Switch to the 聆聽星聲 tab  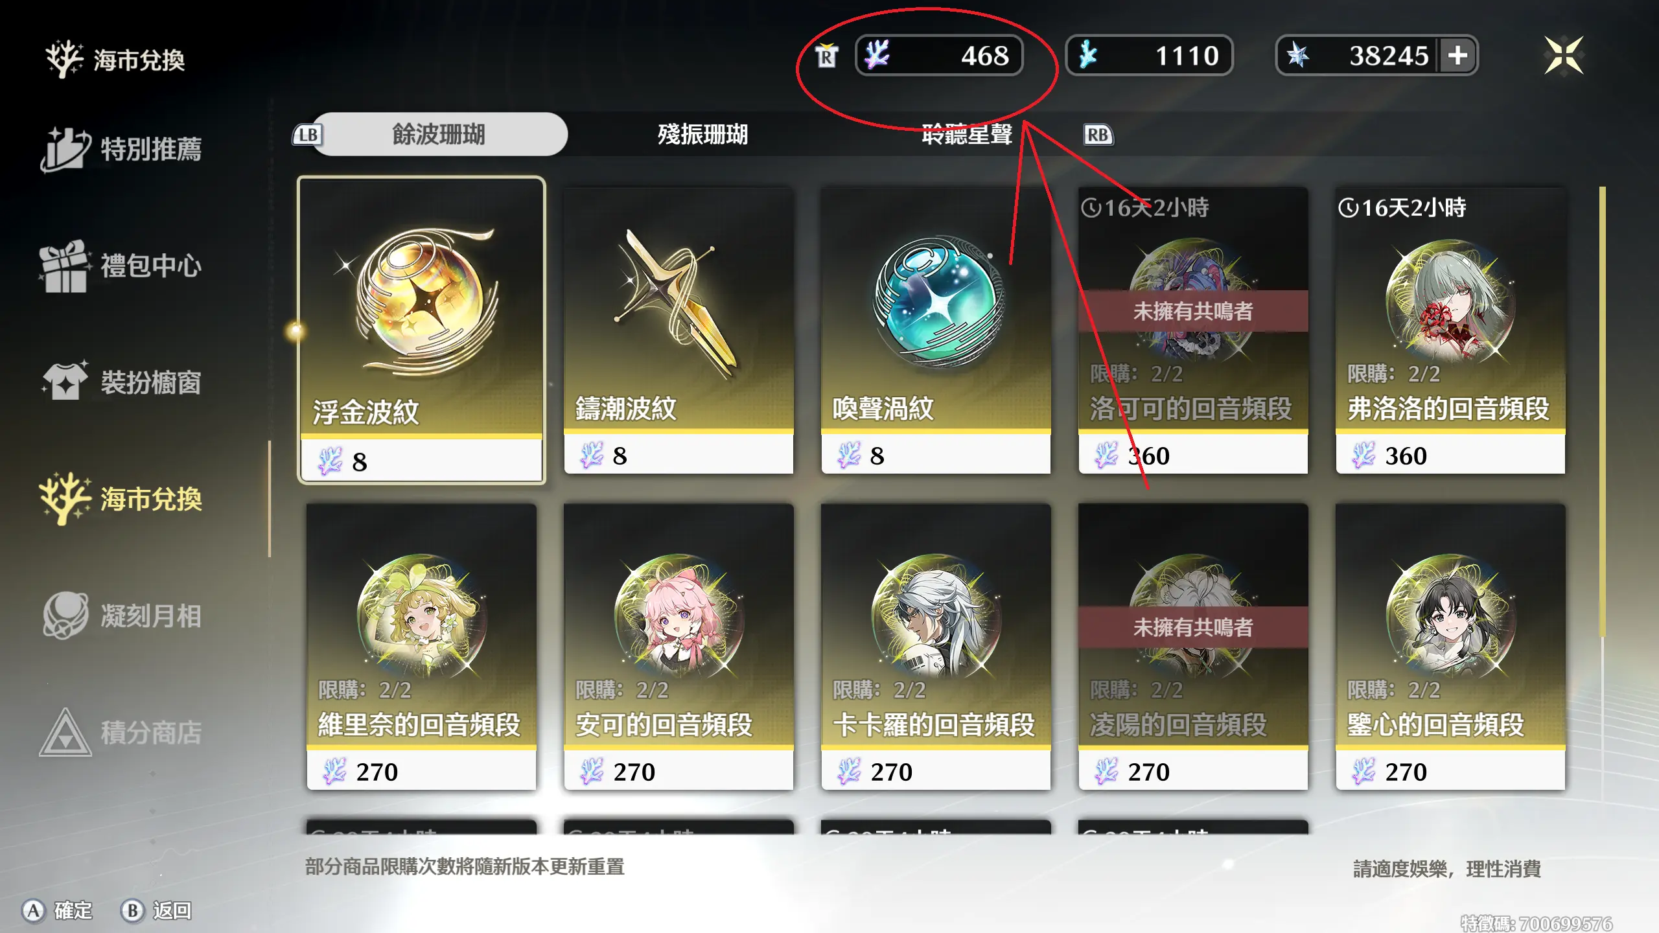coord(967,134)
